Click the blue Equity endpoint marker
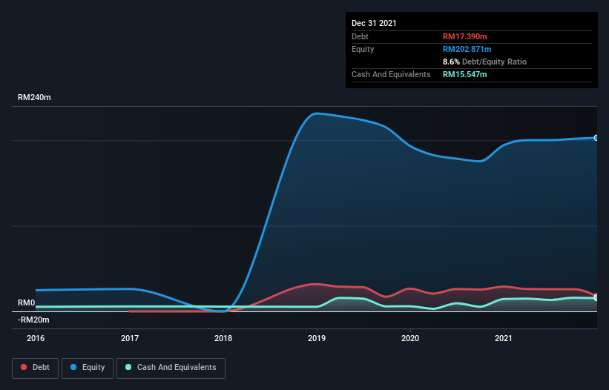 point(596,138)
